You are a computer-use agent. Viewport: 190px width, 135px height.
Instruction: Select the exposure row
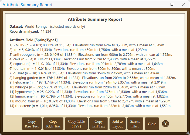click(x=87, y=64)
